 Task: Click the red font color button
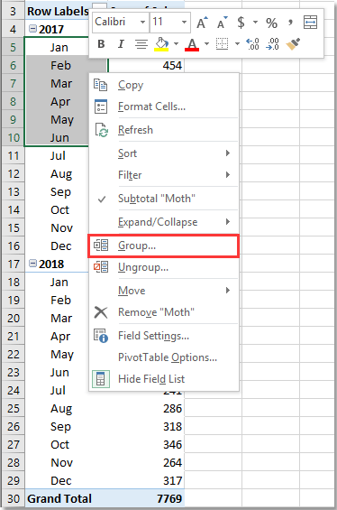192,44
